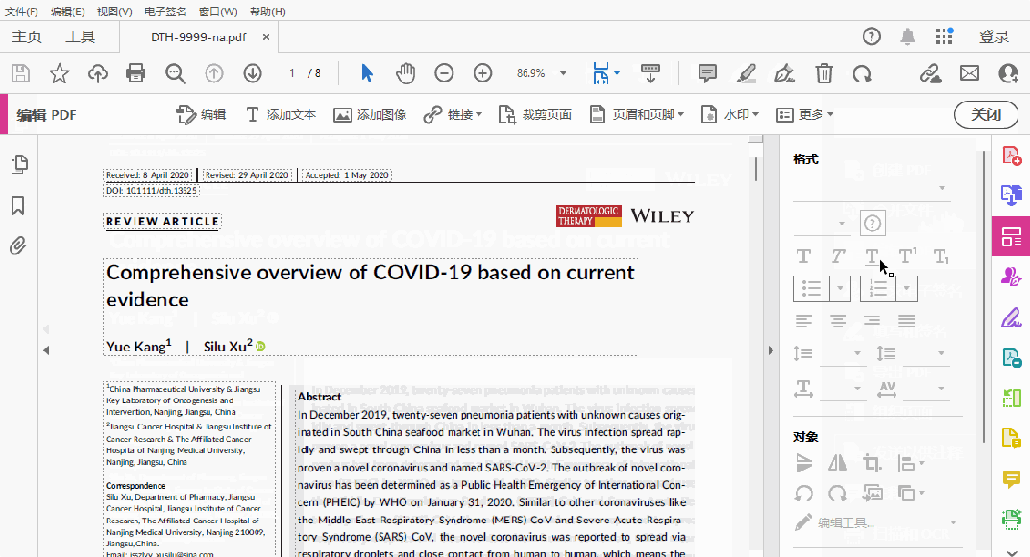Open page thumbnails panel icon
The image size is (1030, 557).
point(19,164)
